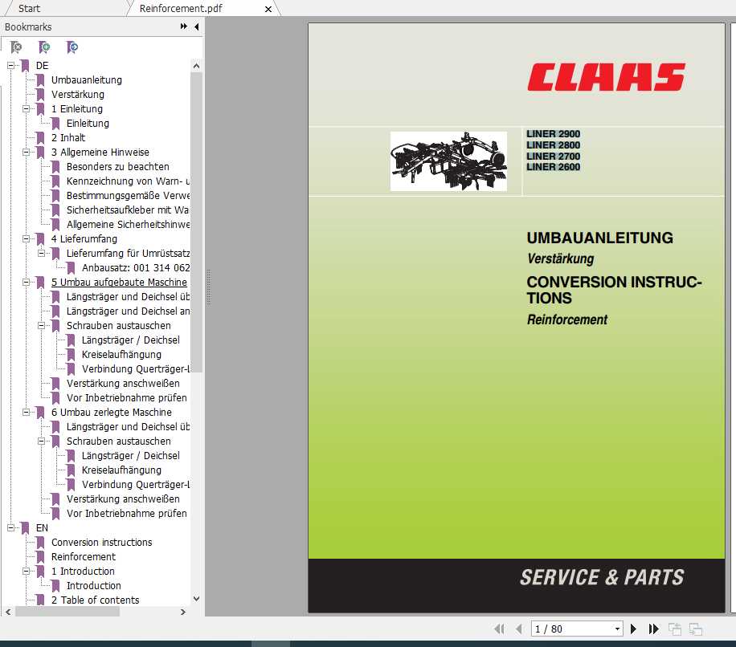The width and height of the screenshot is (736, 647).
Task: Open Vor Inbetriebnahme prüfen under section 6
Action: 126,514
